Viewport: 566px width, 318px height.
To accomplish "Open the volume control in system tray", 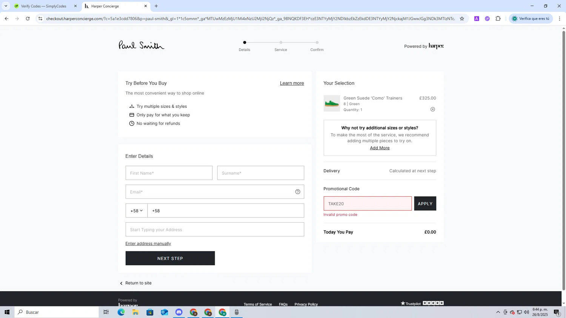I will pyautogui.click(x=526, y=312).
